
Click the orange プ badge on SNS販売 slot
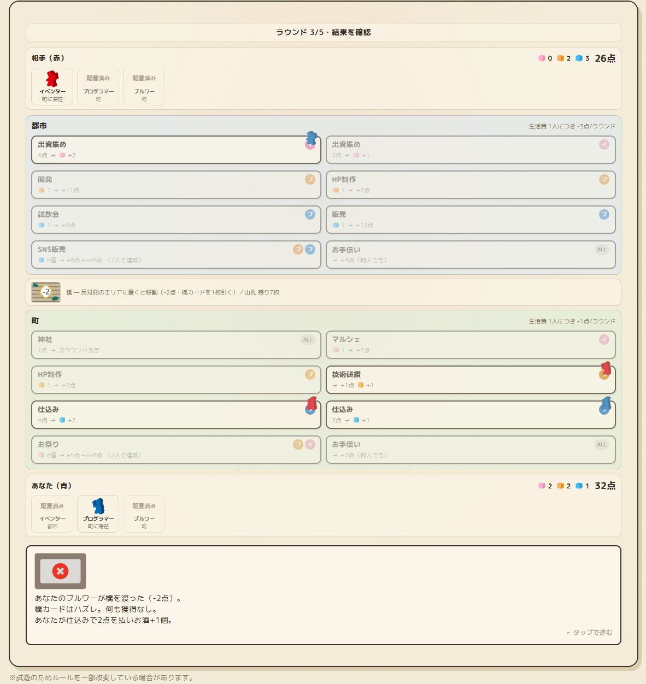coord(298,249)
